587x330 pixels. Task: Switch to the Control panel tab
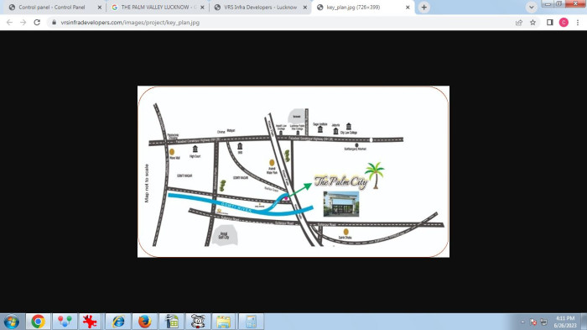tap(52, 7)
